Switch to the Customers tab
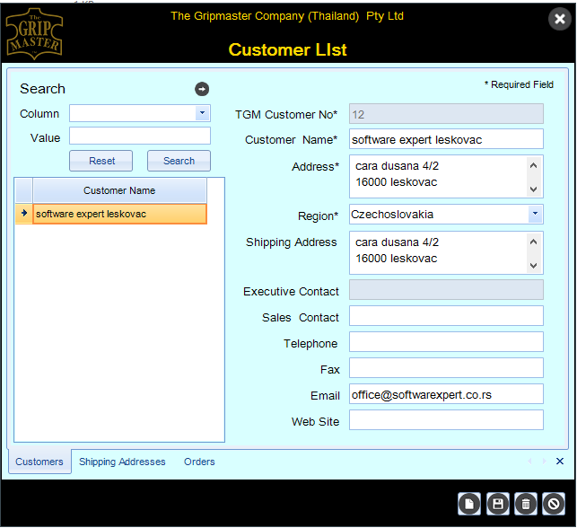The height and width of the screenshot is (528, 577). click(39, 462)
